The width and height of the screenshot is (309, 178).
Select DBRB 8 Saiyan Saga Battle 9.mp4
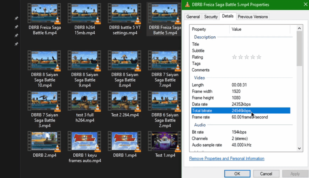click(x=85, y=69)
